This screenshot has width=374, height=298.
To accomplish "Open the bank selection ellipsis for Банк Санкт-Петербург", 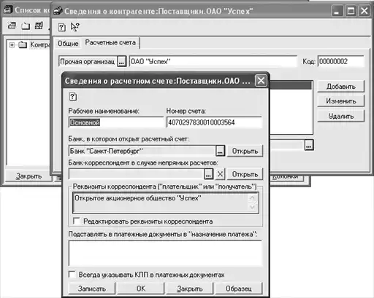I will tap(220, 151).
